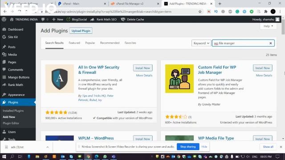This screenshot has width=285, height=160.
Task: Clear the plugin search text
Action: click(271, 43)
